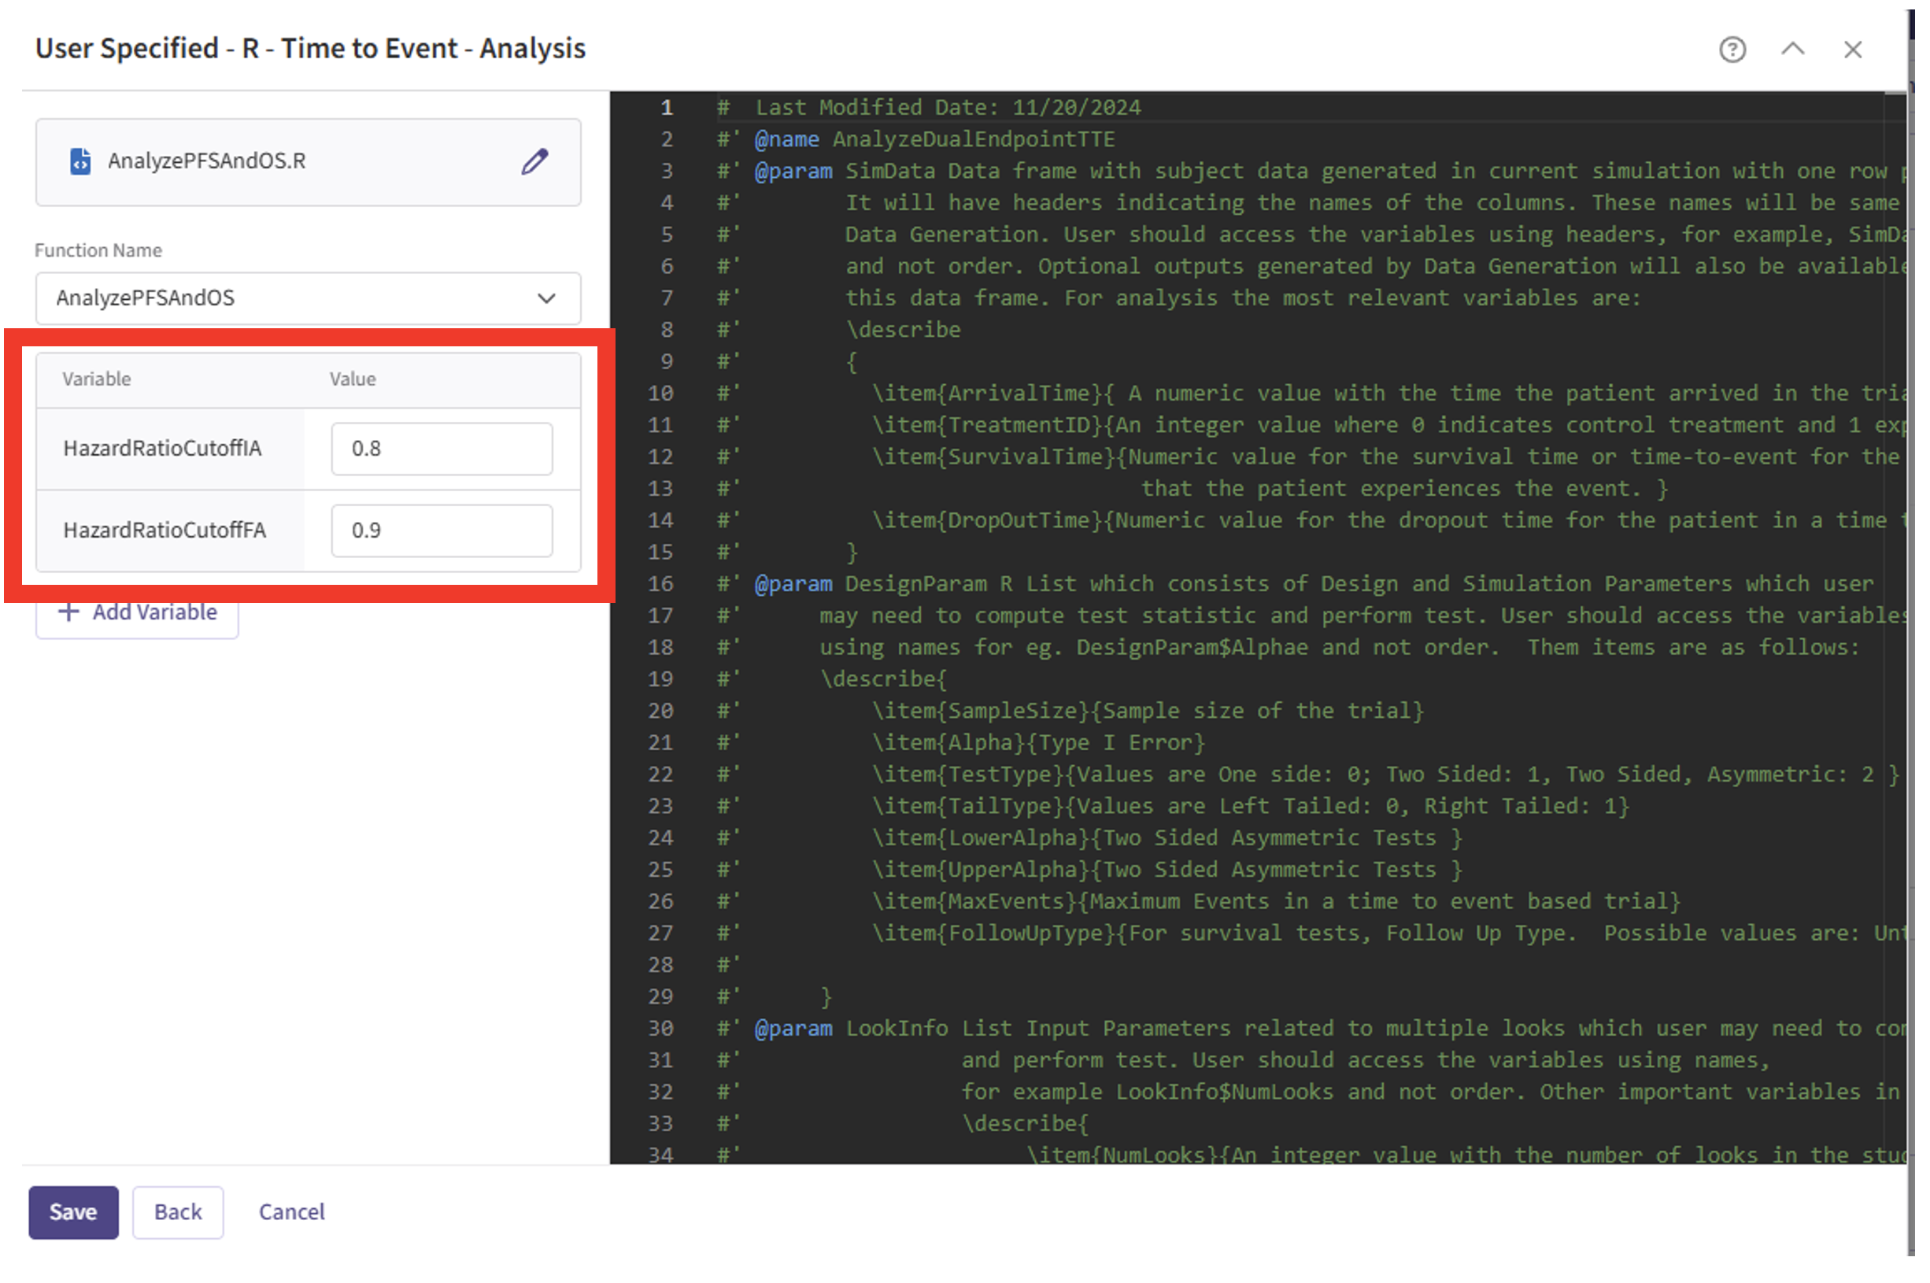Click the HazardRatioCutoffFA variable name cell
Image resolution: width=1930 pixels, height=1283 pixels.
click(165, 531)
